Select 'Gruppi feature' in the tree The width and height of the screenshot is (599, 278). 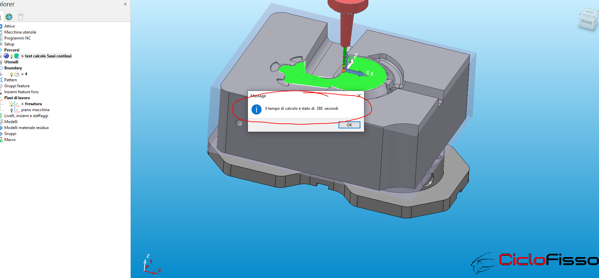click(17, 86)
